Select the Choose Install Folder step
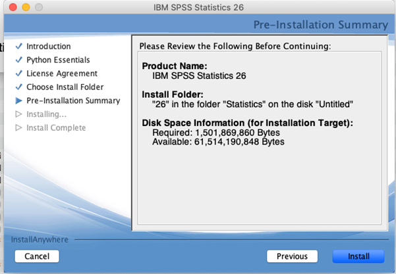Image resolution: width=396 pixels, height=274 pixels. pos(65,87)
